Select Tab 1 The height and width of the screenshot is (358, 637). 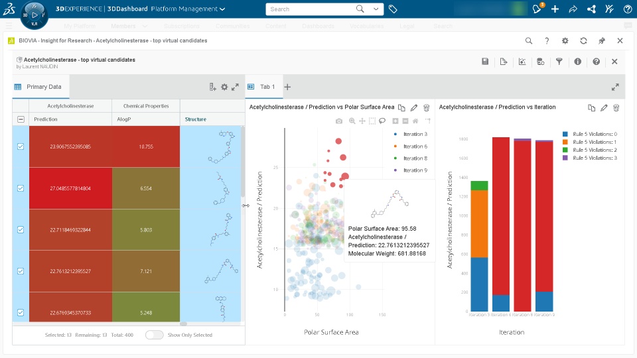[264, 87]
